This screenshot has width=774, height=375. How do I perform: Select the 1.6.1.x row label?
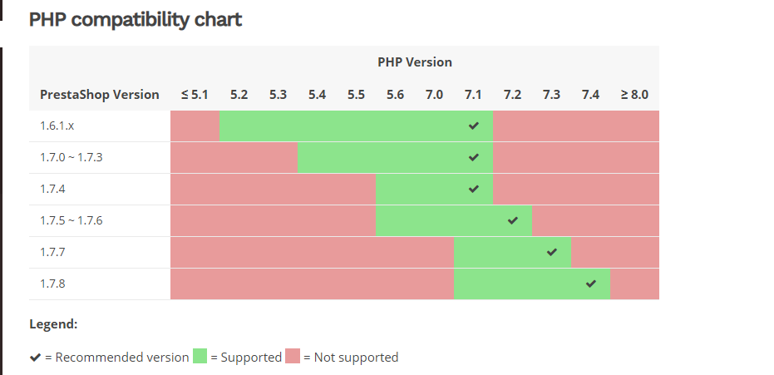[x=57, y=126]
